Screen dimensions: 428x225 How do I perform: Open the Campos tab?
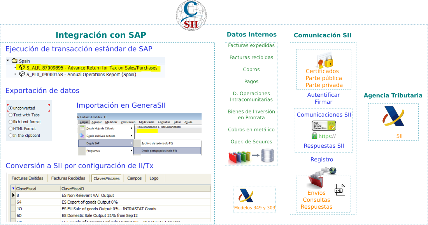coord(134,178)
